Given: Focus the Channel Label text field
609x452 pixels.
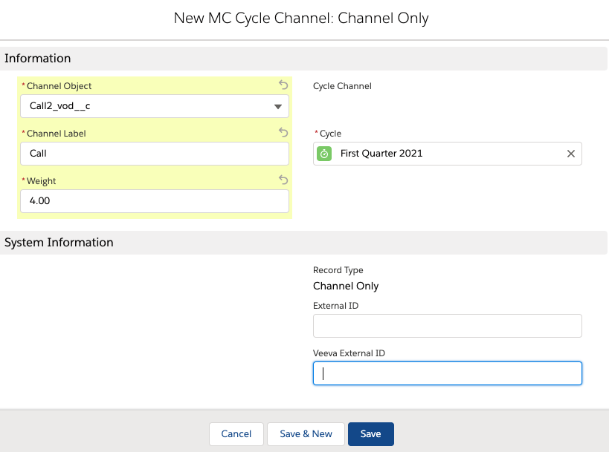Looking at the screenshot, I should (154, 154).
